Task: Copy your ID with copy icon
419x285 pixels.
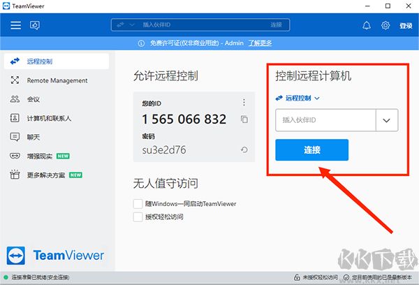Action: click(244, 119)
